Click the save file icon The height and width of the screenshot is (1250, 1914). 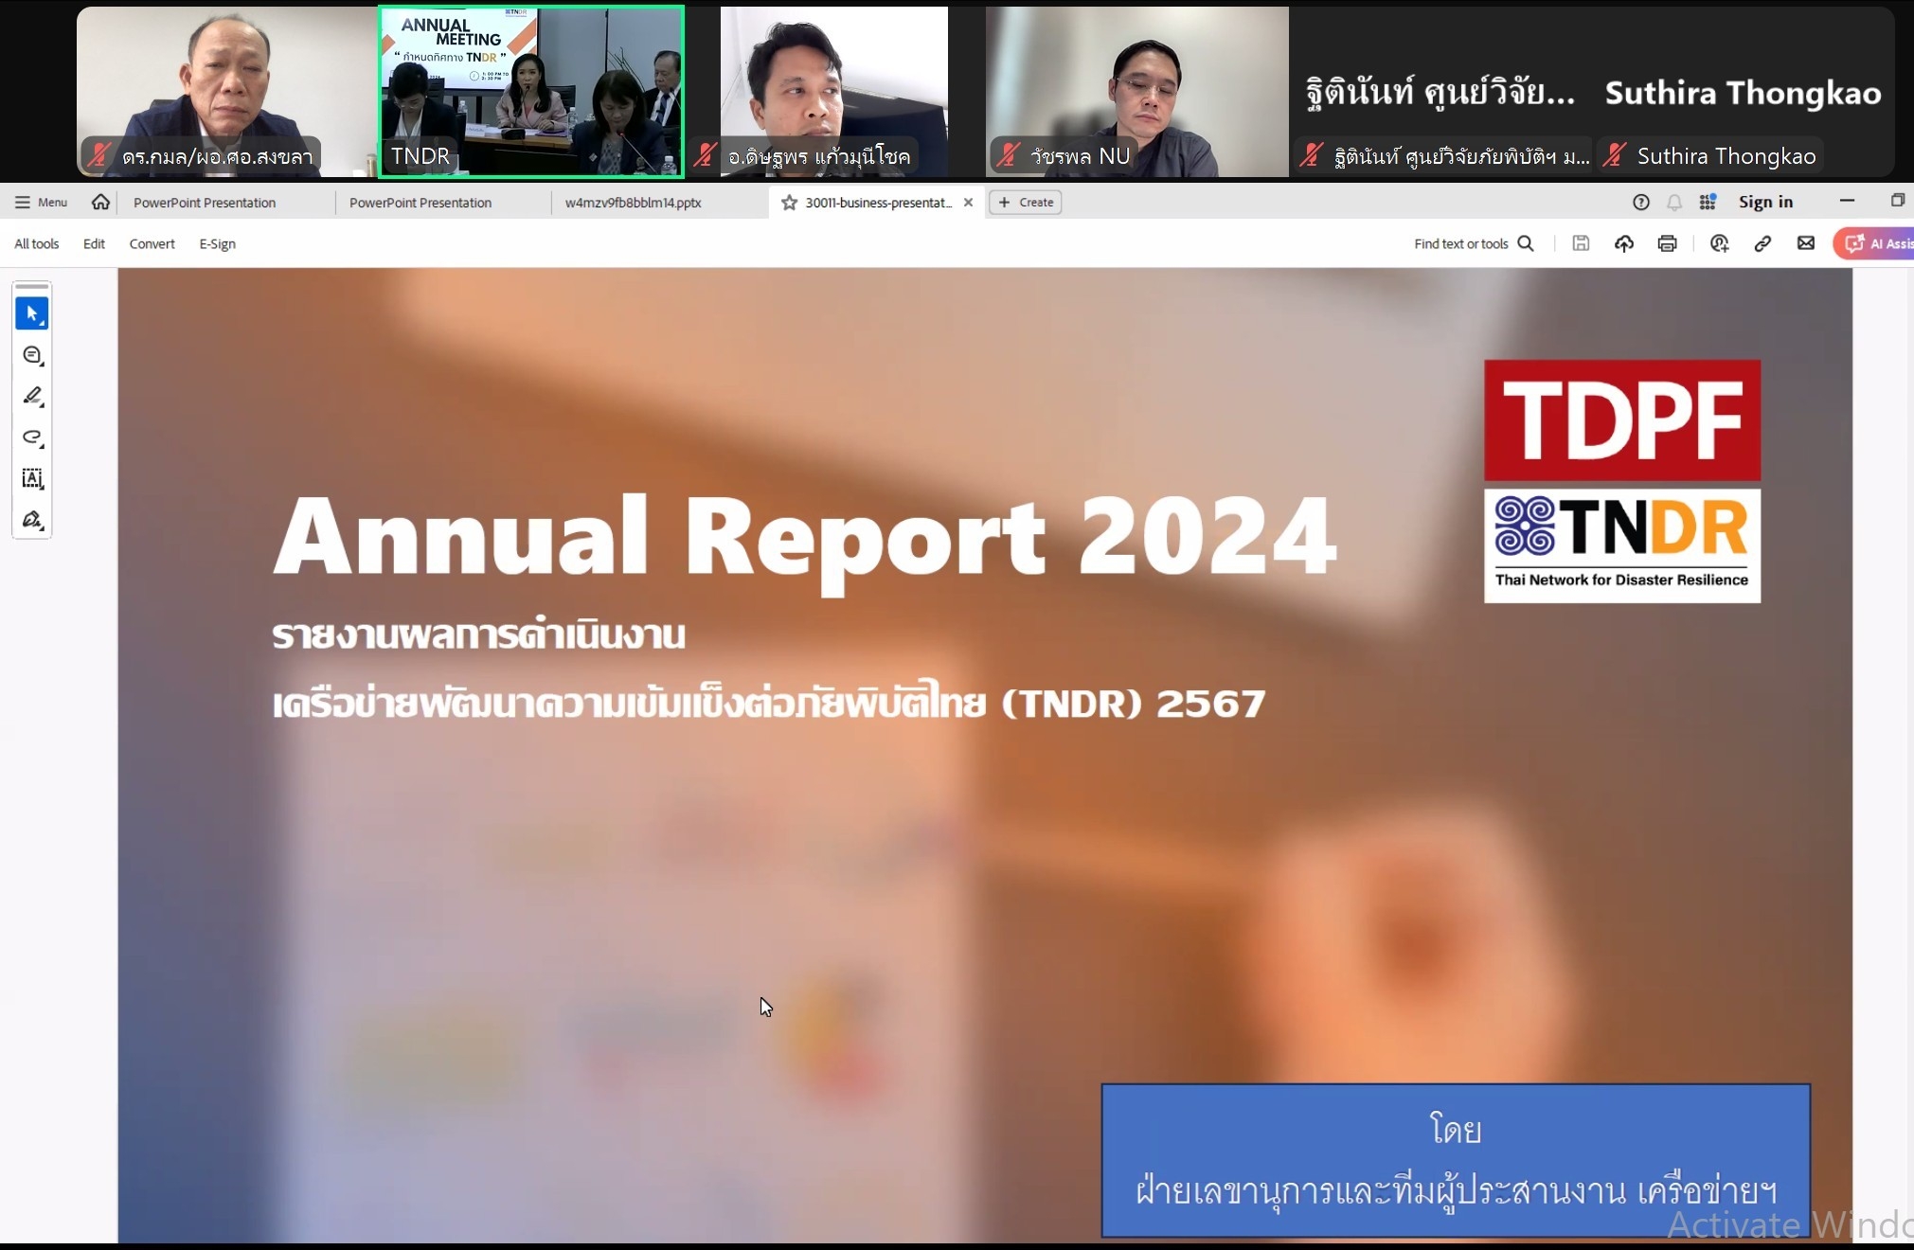[1581, 243]
